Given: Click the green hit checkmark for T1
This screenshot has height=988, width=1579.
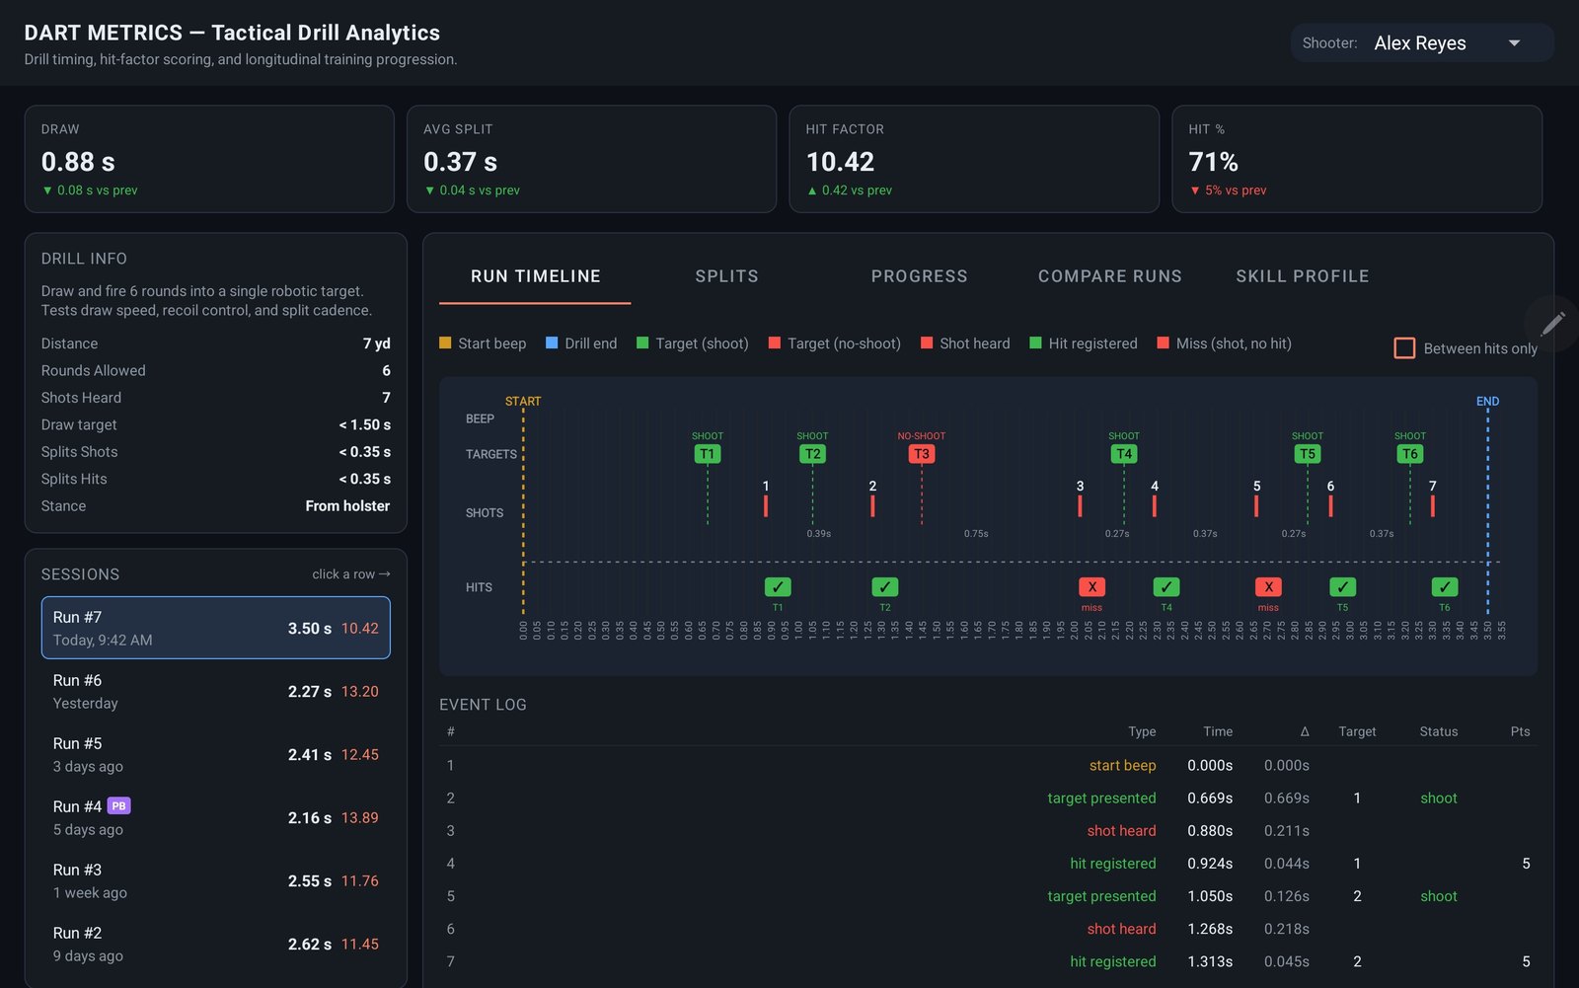Looking at the screenshot, I should [778, 586].
